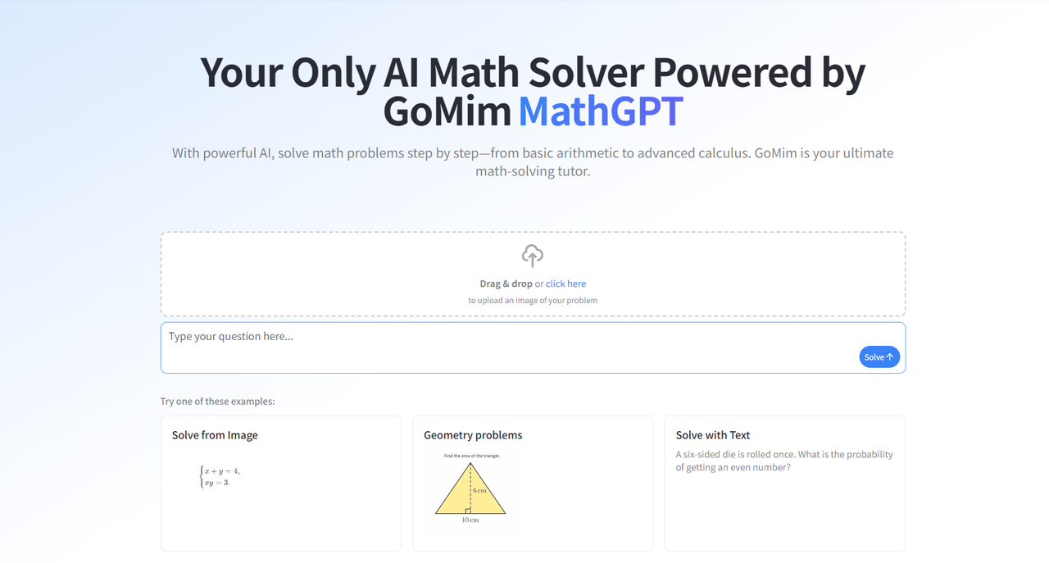This screenshot has height=563, width=1049.
Task: Click the 'Your Only AI Math Solver' headline
Action: click(x=533, y=91)
